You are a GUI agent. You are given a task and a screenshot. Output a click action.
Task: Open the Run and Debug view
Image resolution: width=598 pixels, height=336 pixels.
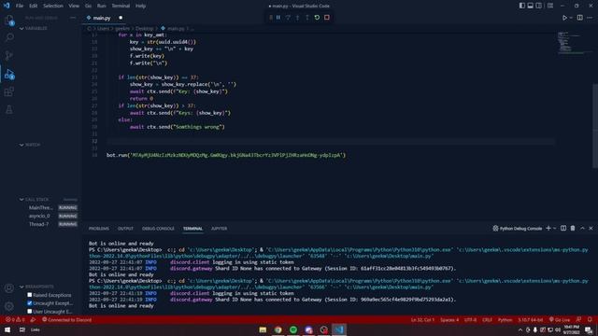pos(9,74)
